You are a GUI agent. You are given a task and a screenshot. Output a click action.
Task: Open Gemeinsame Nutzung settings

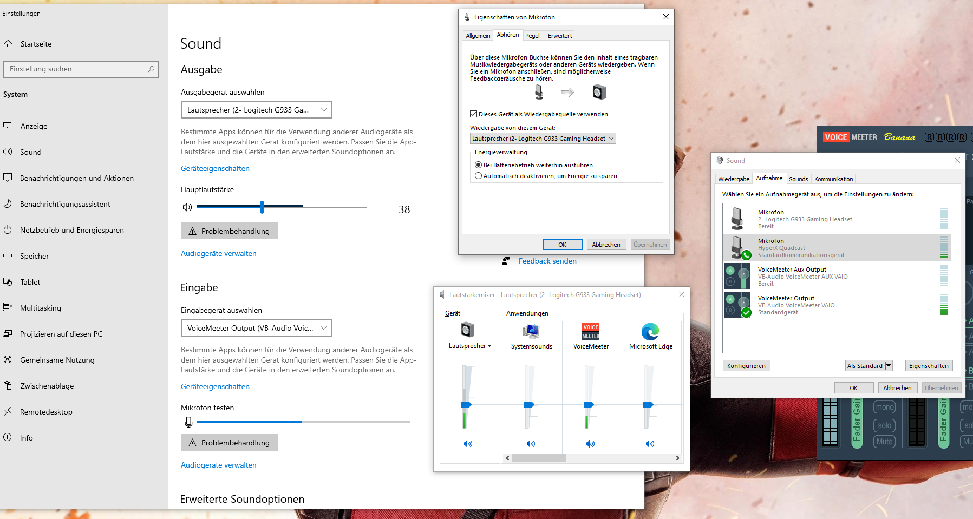(x=57, y=360)
